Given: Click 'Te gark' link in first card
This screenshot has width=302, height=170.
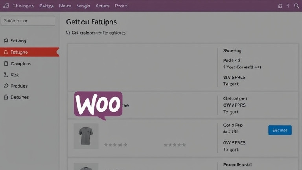Looking at the screenshot, I should click(x=231, y=84).
